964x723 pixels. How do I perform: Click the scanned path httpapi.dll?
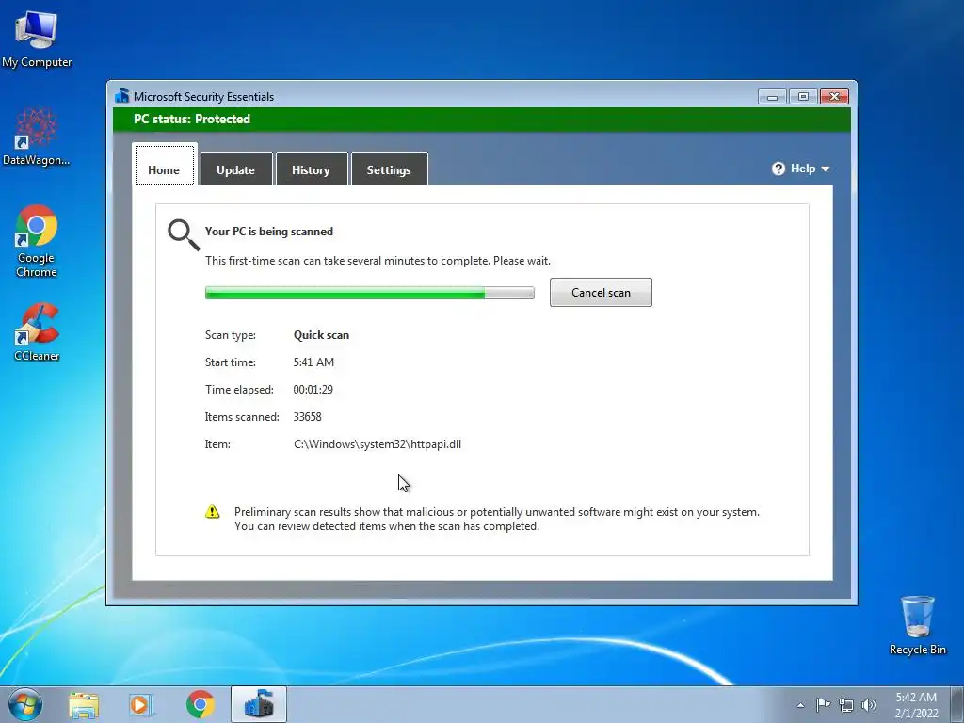point(378,444)
